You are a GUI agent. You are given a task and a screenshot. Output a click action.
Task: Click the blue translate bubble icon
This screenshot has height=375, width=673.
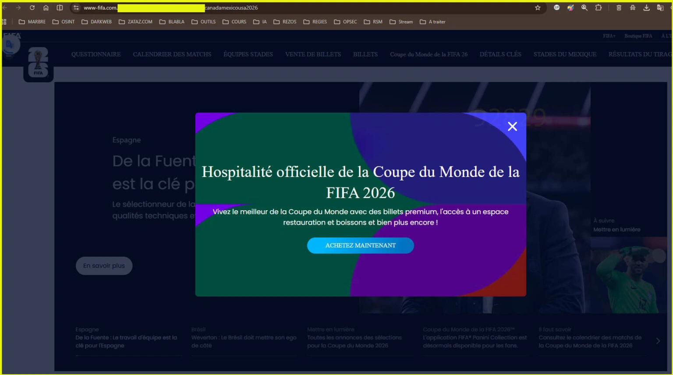(x=10, y=45)
